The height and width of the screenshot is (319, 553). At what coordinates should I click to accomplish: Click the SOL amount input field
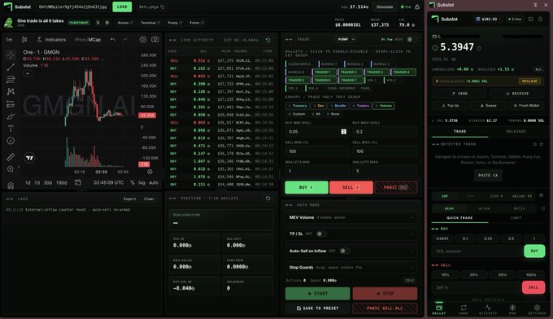477,251
